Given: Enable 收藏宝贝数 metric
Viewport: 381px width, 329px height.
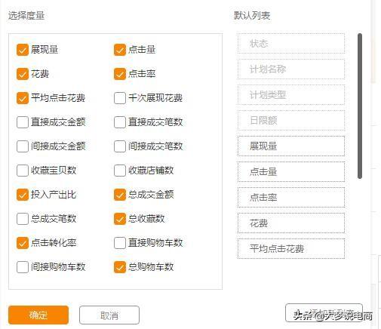Looking at the screenshot, I should [23, 171].
